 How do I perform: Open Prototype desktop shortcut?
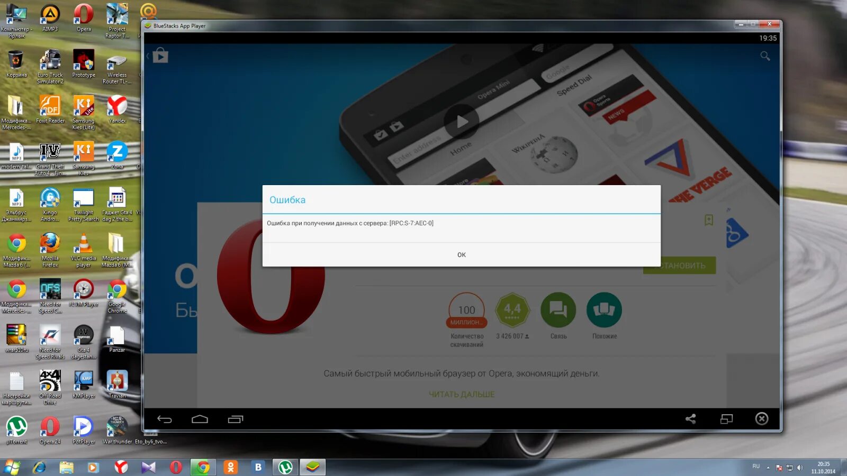pos(84,63)
